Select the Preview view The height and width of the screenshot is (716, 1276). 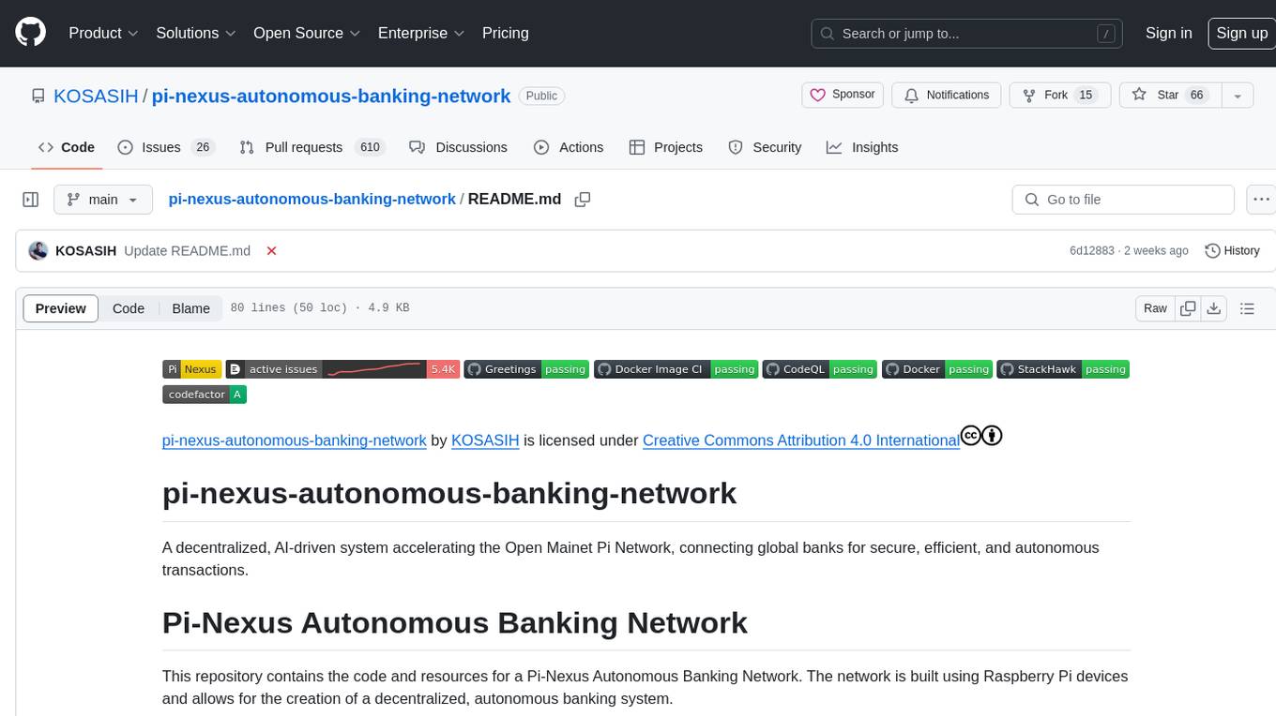(x=61, y=308)
